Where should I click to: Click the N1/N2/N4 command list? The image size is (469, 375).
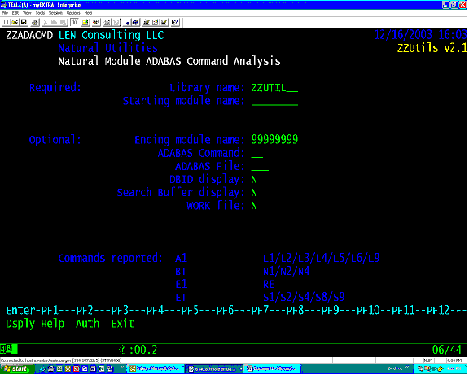tap(287, 272)
